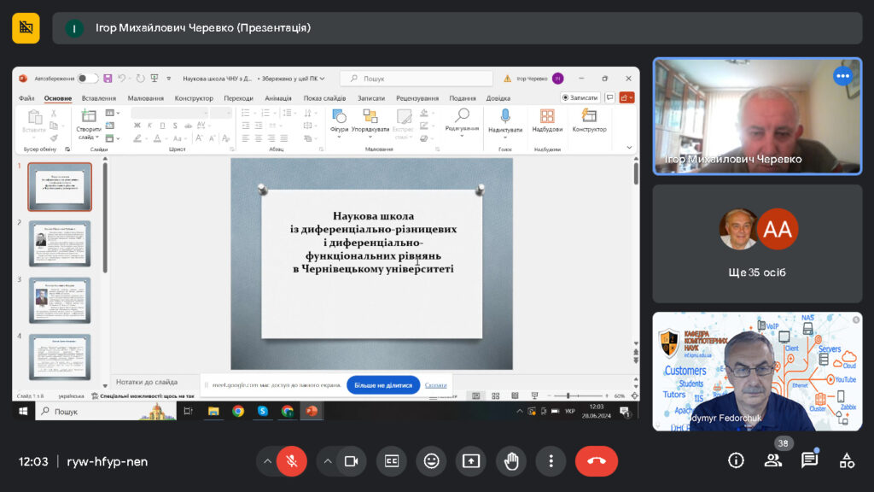Open the chat panel icon
The width and height of the screenshot is (874, 492).
[x=809, y=461]
